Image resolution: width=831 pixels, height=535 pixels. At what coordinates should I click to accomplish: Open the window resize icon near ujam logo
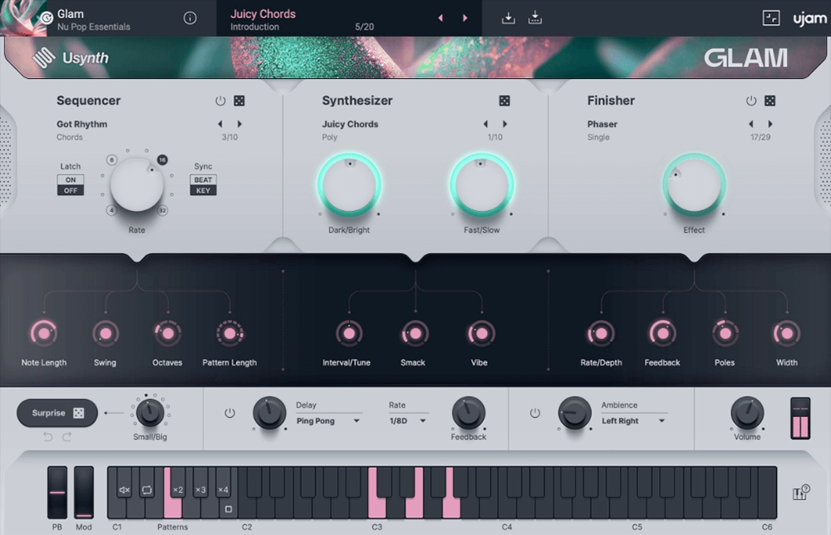click(771, 18)
